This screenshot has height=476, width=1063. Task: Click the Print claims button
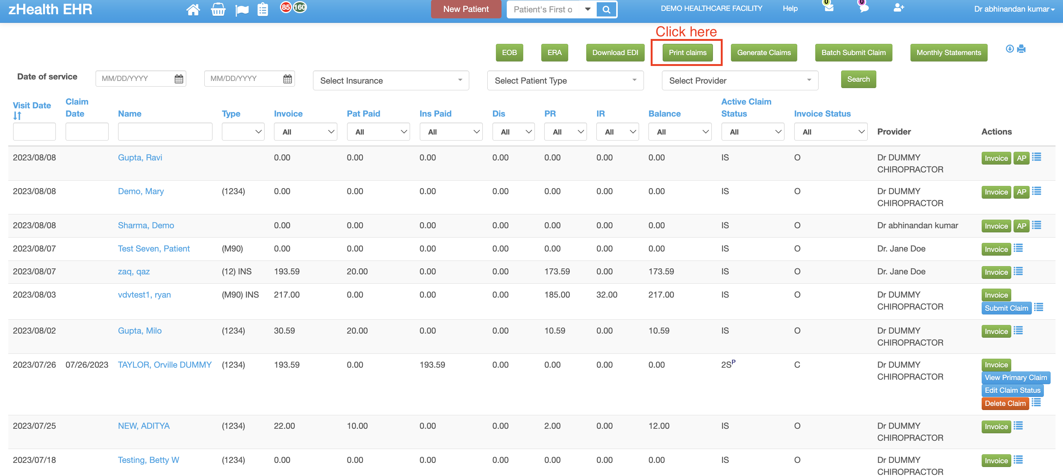[687, 52]
